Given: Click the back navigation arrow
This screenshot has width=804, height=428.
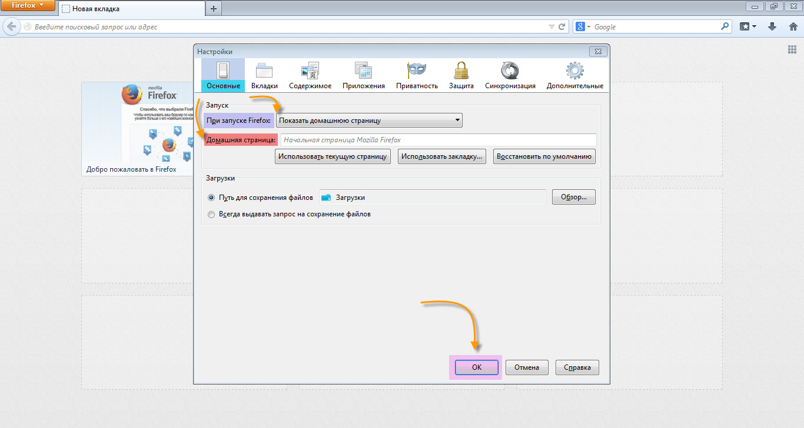Looking at the screenshot, I should [11, 26].
